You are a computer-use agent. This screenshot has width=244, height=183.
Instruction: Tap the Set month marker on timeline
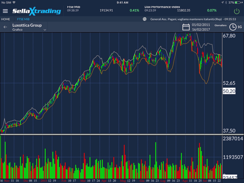coord(205,181)
